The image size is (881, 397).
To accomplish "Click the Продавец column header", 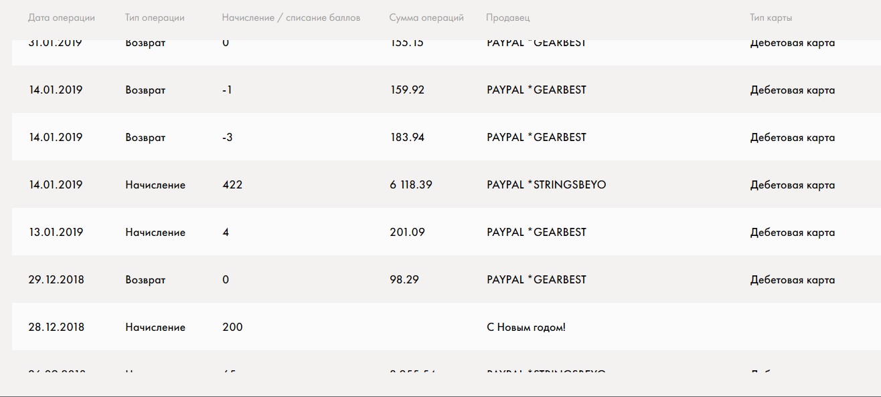I will [507, 18].
